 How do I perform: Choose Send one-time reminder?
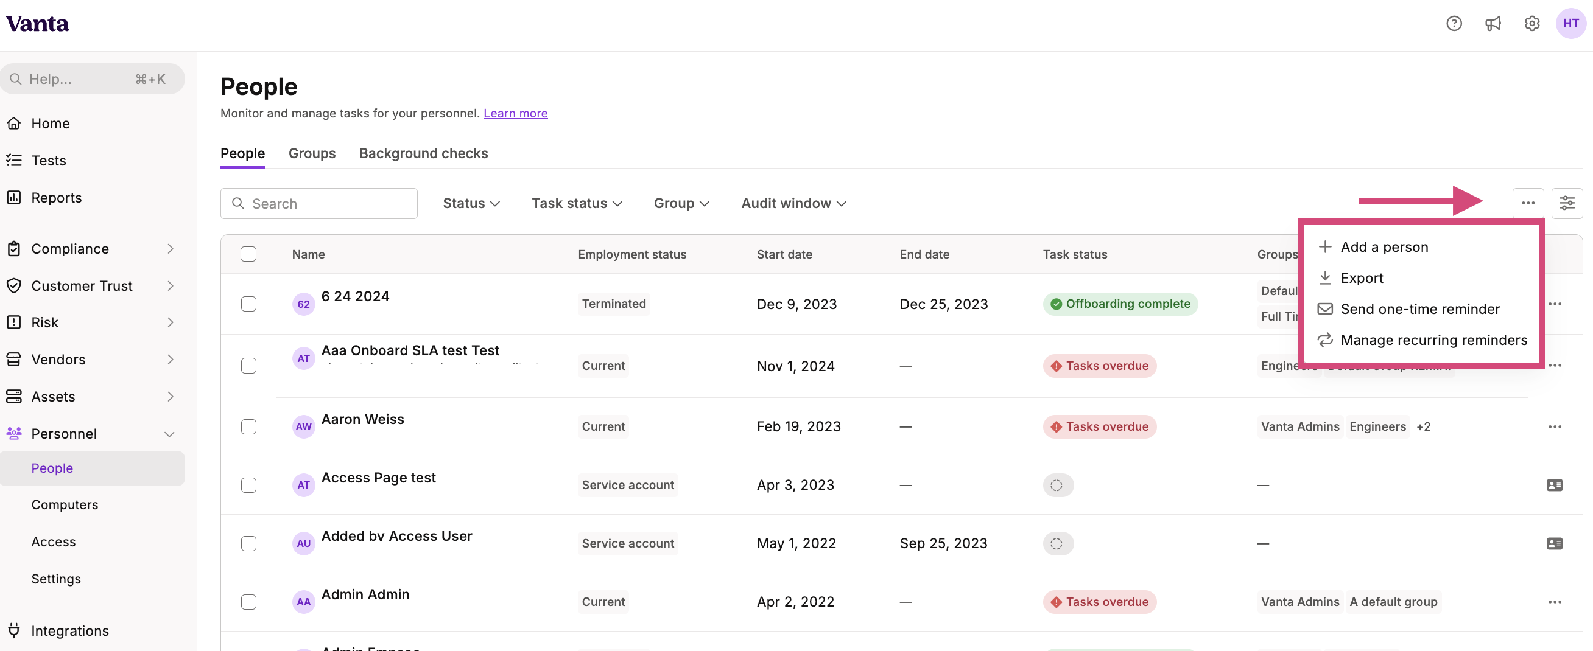tap(1421, 309)
